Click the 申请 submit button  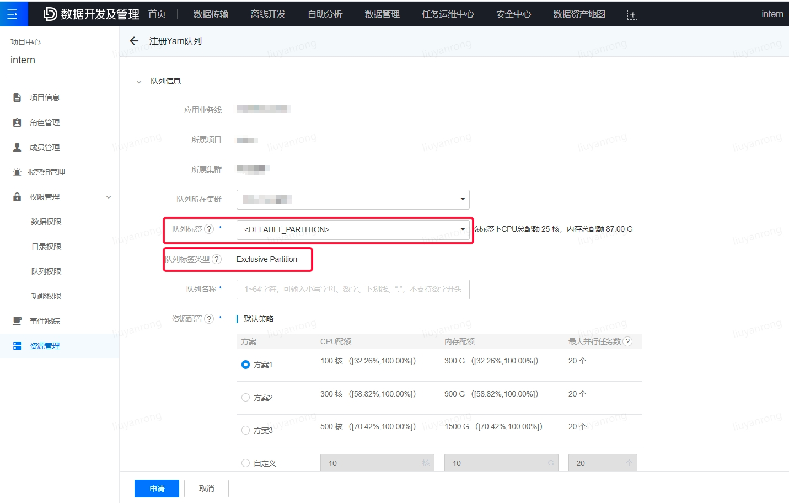[x=157, y=488]
